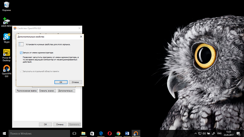Viewport: 244px width, 137px height.
Task: Open the volume control tray icon
Action: (204, 134)
